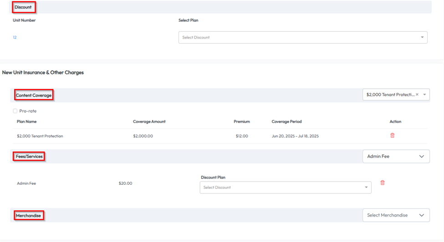Click the trash icon beside Admin Fee
This screenshot has height=242, width=444.
tap(382, 183)
